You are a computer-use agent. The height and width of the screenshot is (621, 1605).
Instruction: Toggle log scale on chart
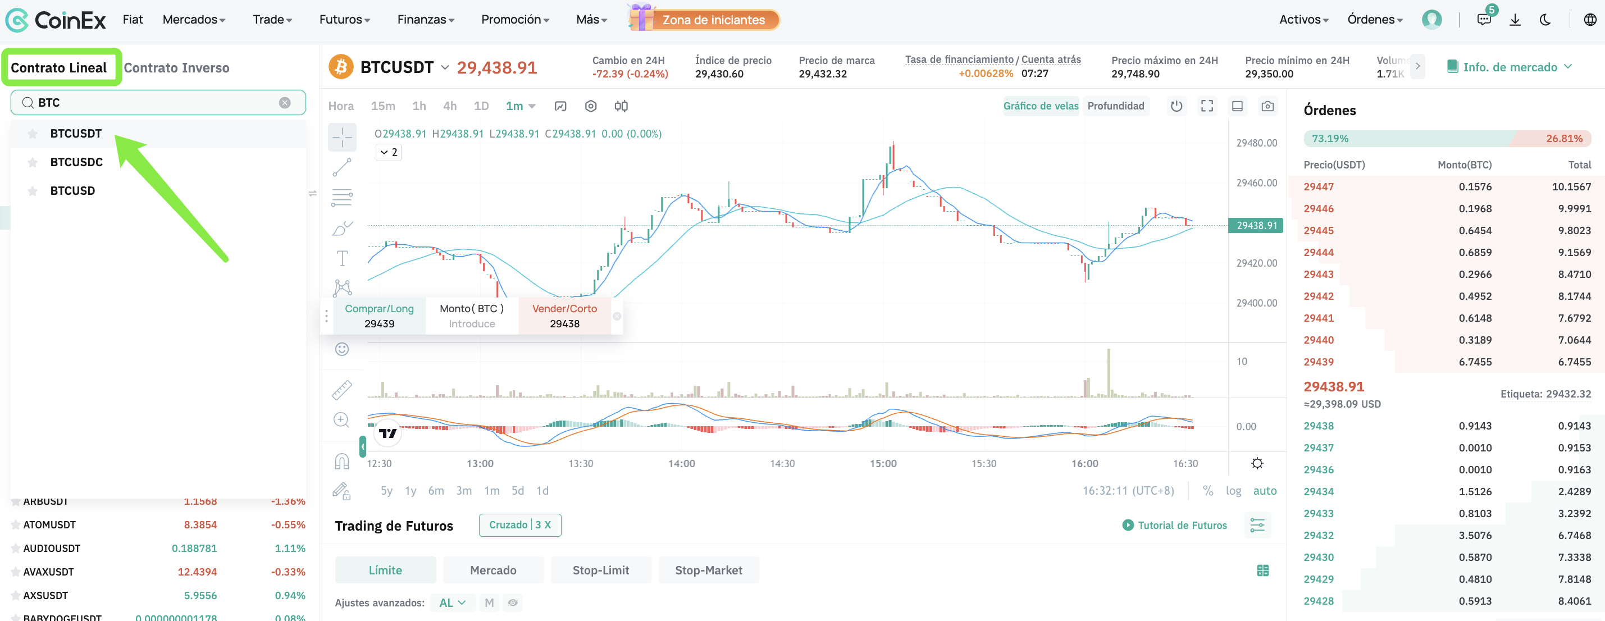[x=1233, y=491]
